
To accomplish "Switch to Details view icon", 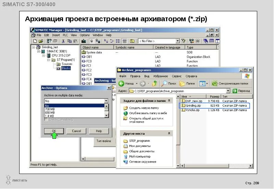I will 124,41.
